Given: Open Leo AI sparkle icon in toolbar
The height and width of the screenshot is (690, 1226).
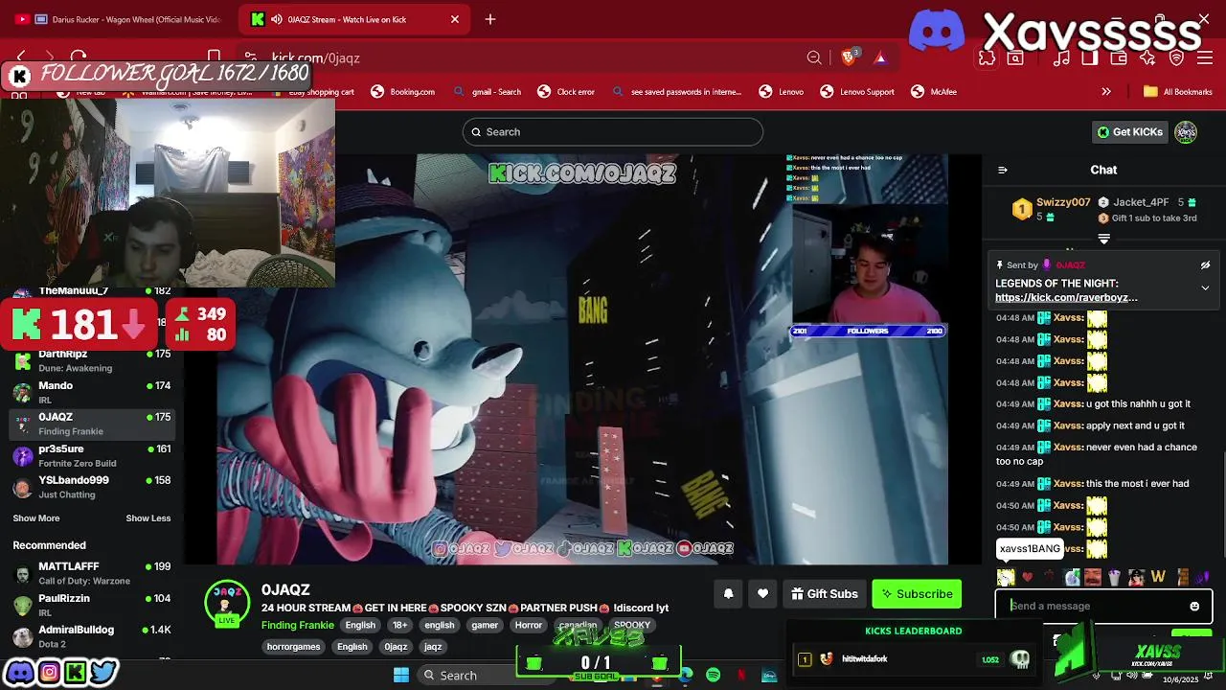Looking at the screenshot, I should (1147, 57).
